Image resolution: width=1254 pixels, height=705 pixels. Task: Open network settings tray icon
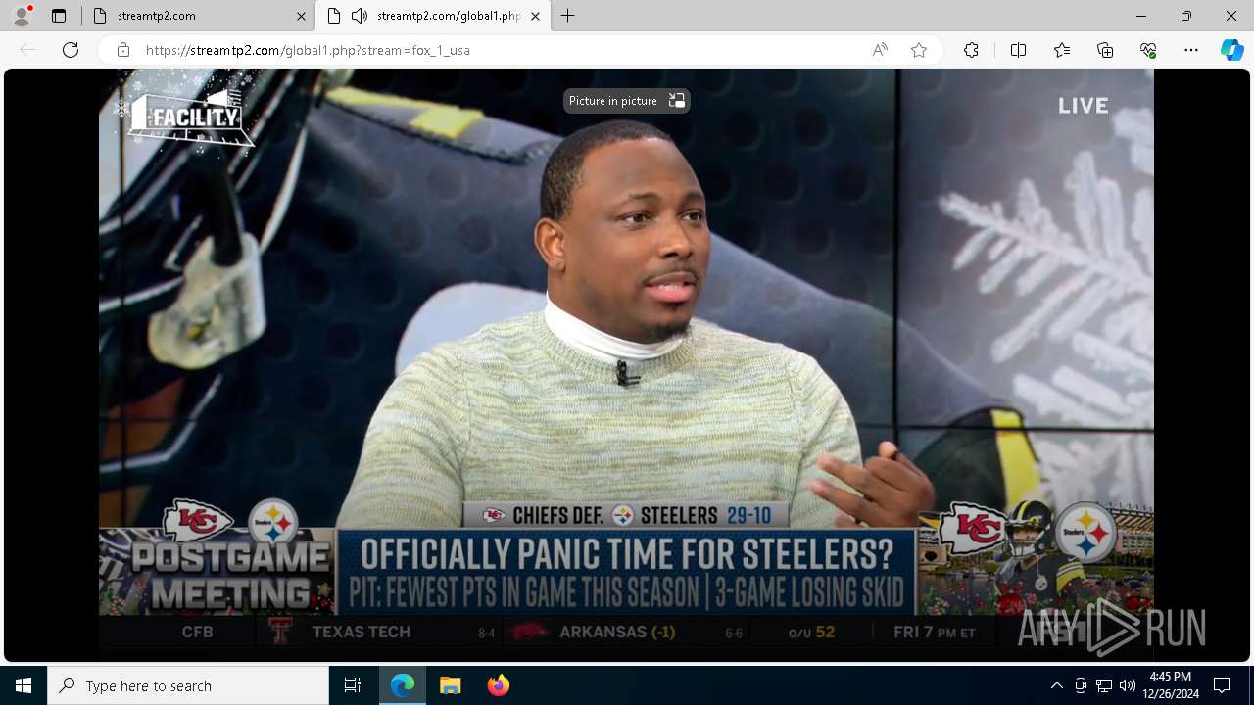click(1104, 685)
